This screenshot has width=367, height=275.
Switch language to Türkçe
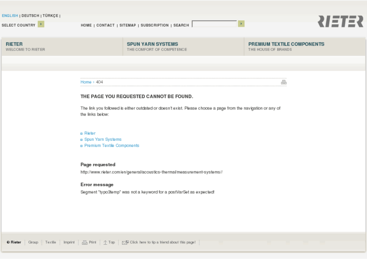pos(50,16)
